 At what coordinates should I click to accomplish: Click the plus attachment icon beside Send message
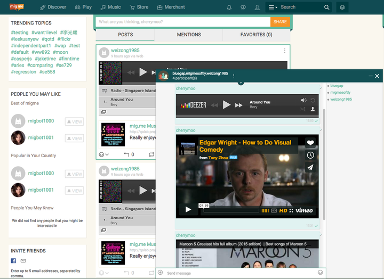[161, 273]
